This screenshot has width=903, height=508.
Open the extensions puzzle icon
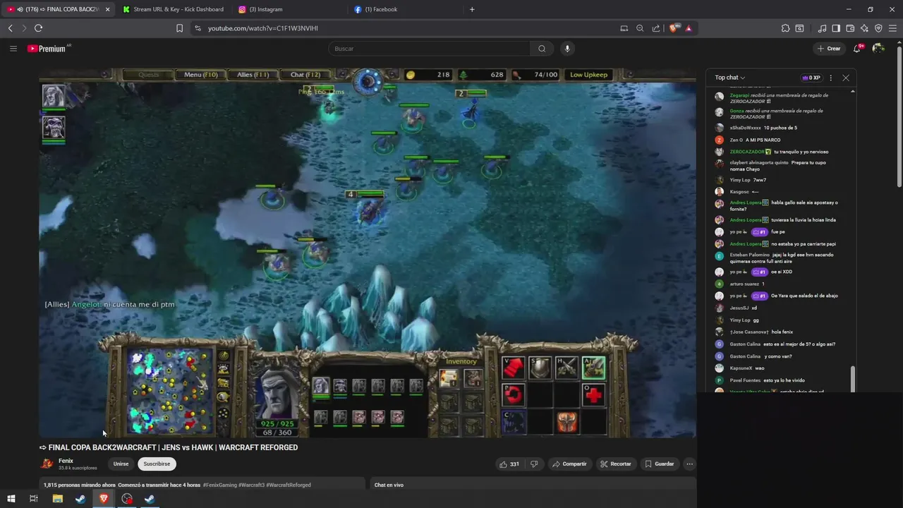click(x=785, y=28)
